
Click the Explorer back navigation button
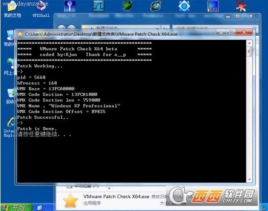click(x=62, y=28)
